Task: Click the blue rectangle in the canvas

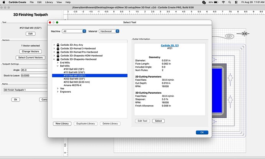Action: (217, 90)
